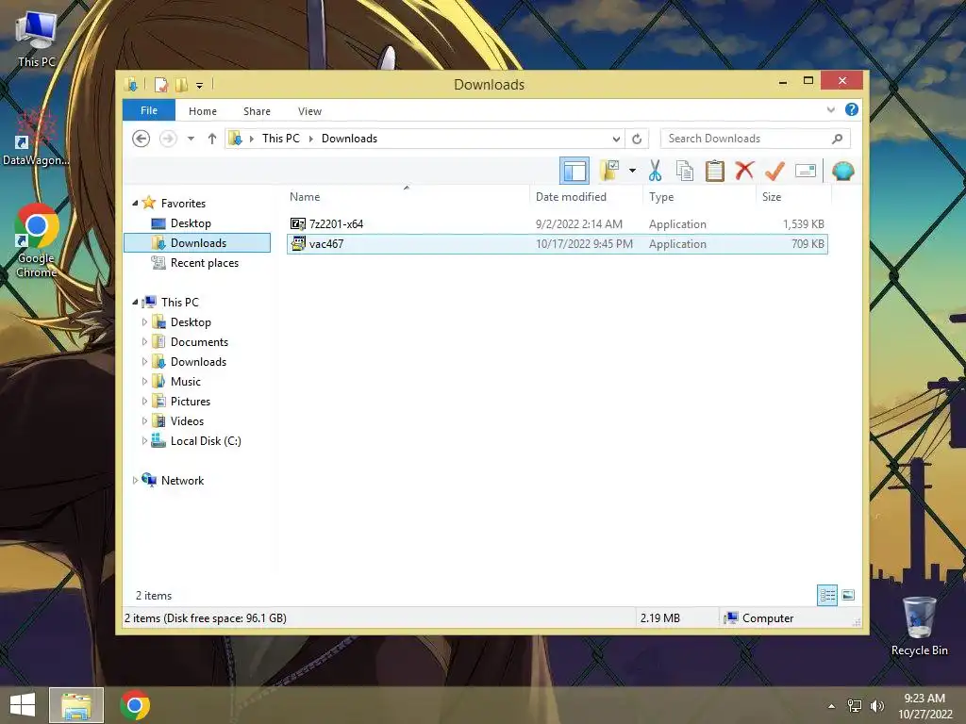Open Customize Quick Access Toolbar dropdown
Screen dimensions: 966x724
pyautogui.click(x=200, y=85)
